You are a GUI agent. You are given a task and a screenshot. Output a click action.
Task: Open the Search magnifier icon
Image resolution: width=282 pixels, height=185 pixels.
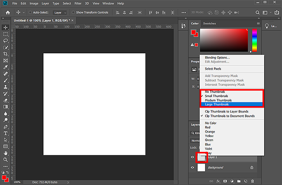point(258,13)
